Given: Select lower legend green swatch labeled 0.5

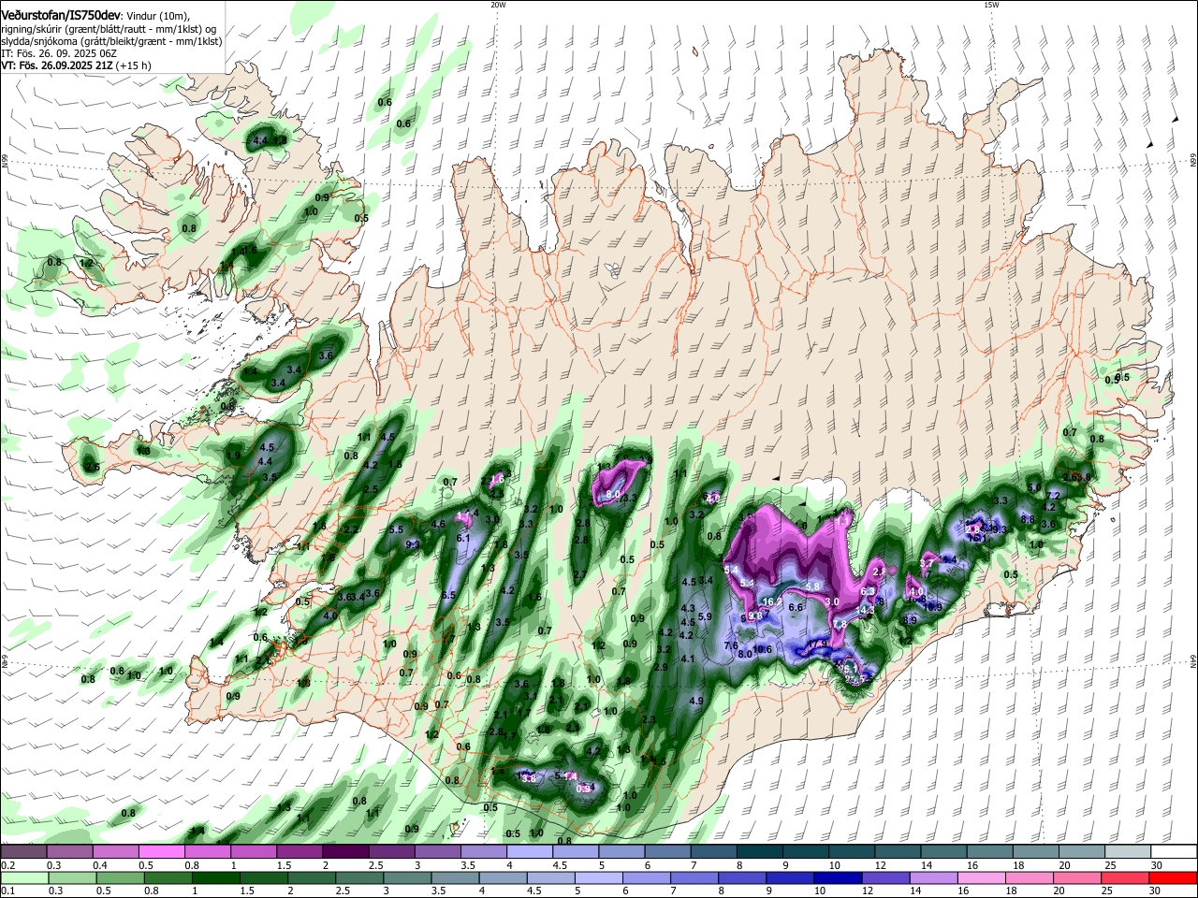Looking at the screenshot, I should coord(119,877).
